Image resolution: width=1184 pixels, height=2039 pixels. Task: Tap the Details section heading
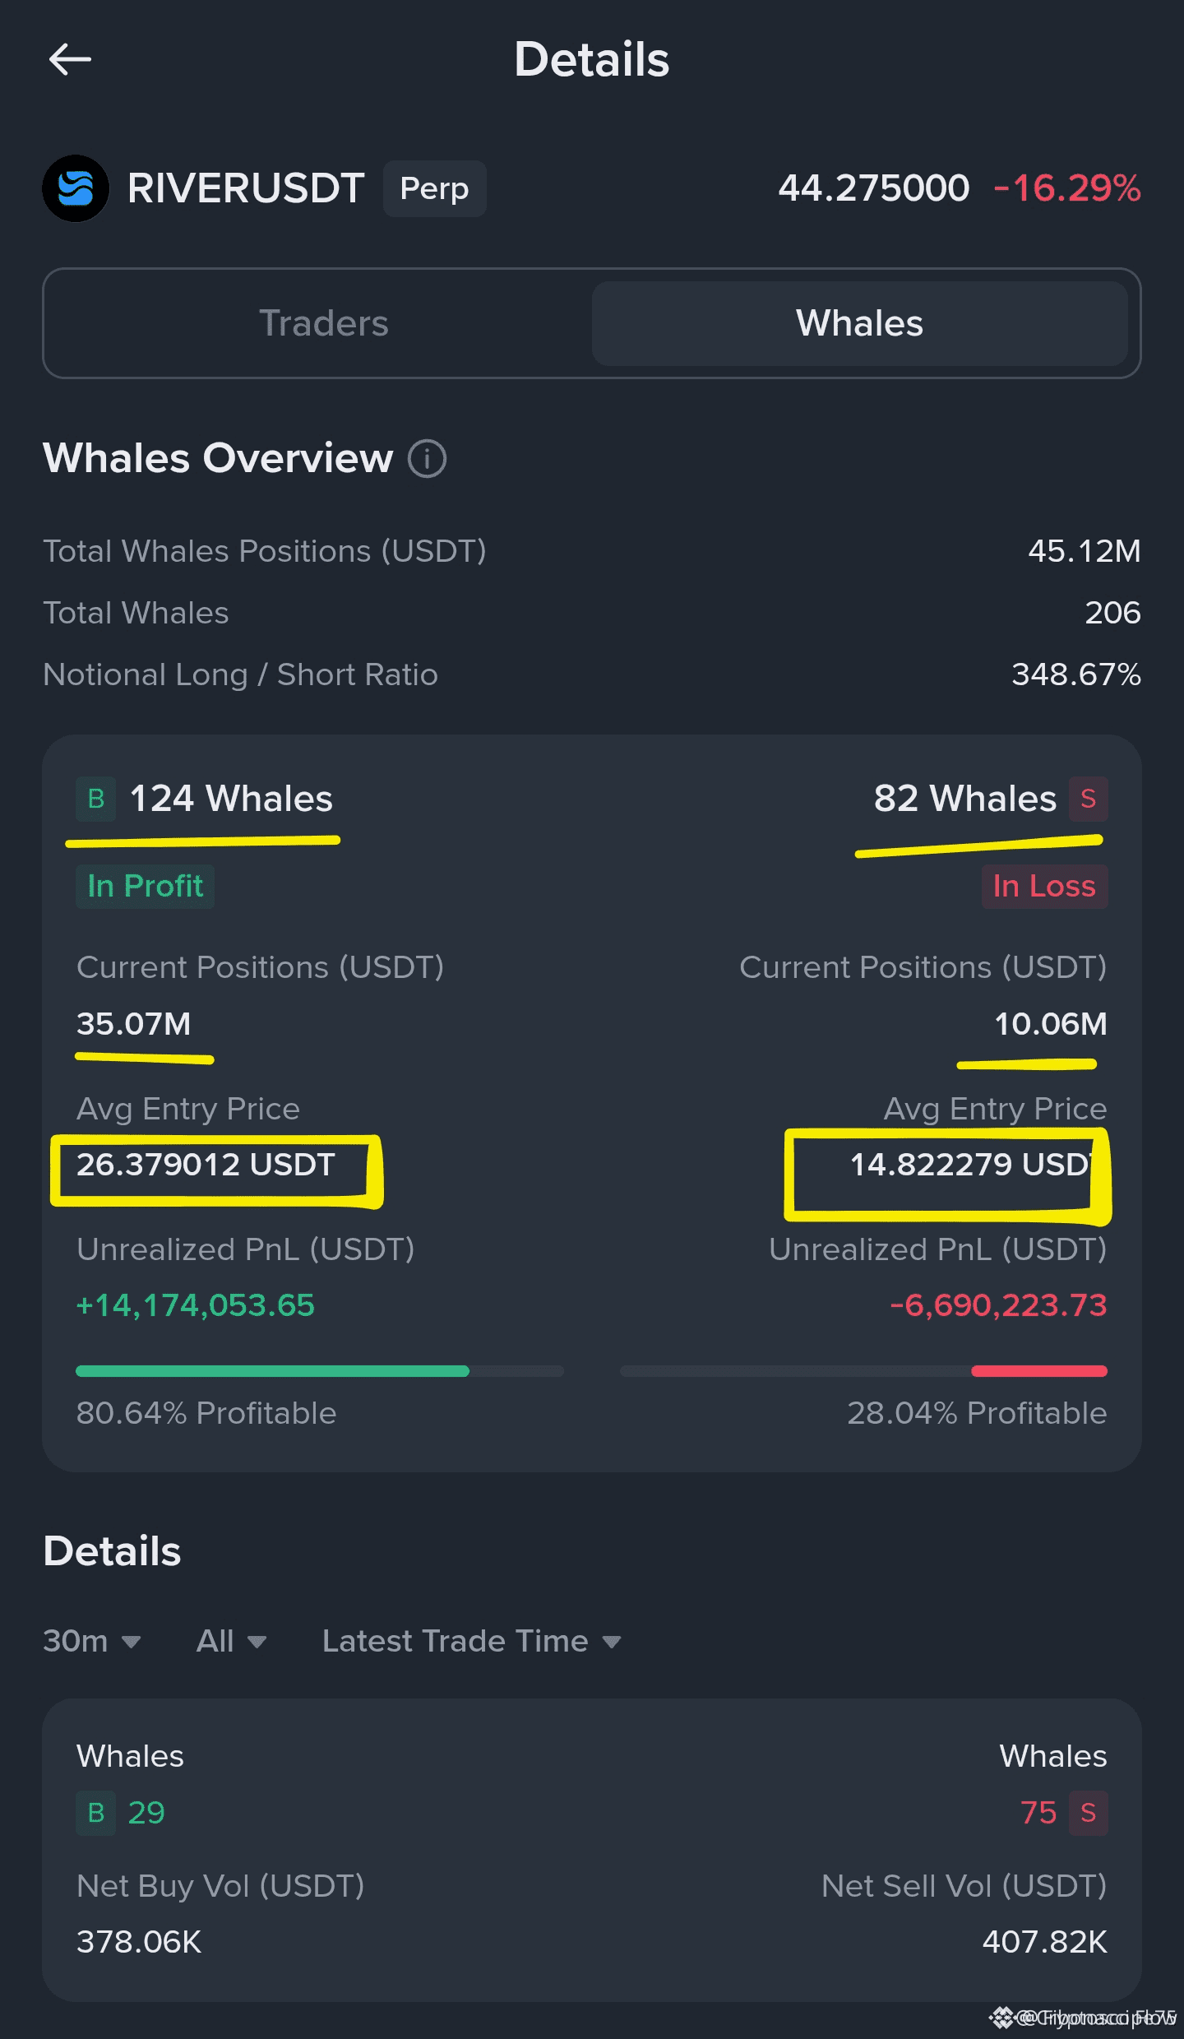[x=112, y=1551]
